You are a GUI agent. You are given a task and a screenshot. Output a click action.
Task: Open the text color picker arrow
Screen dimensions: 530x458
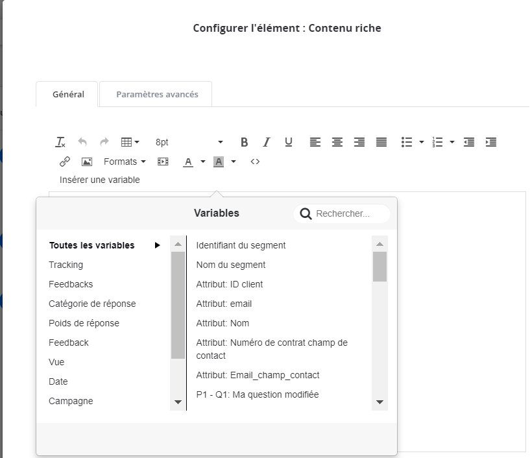pos(203,162)
